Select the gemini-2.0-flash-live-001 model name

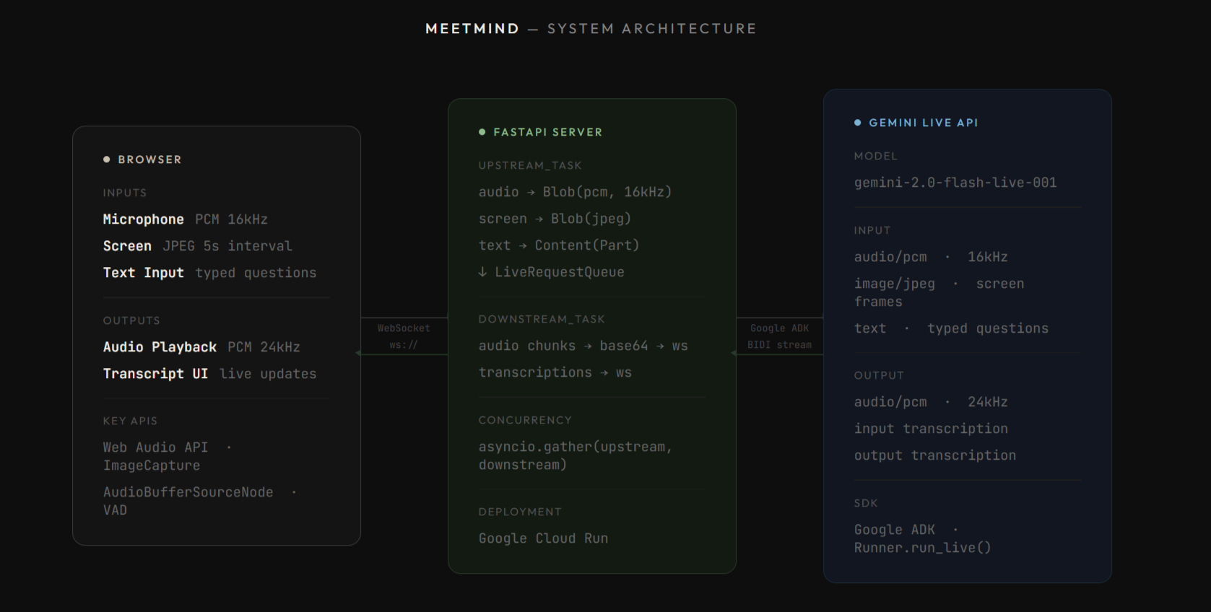tap(955, 183)
